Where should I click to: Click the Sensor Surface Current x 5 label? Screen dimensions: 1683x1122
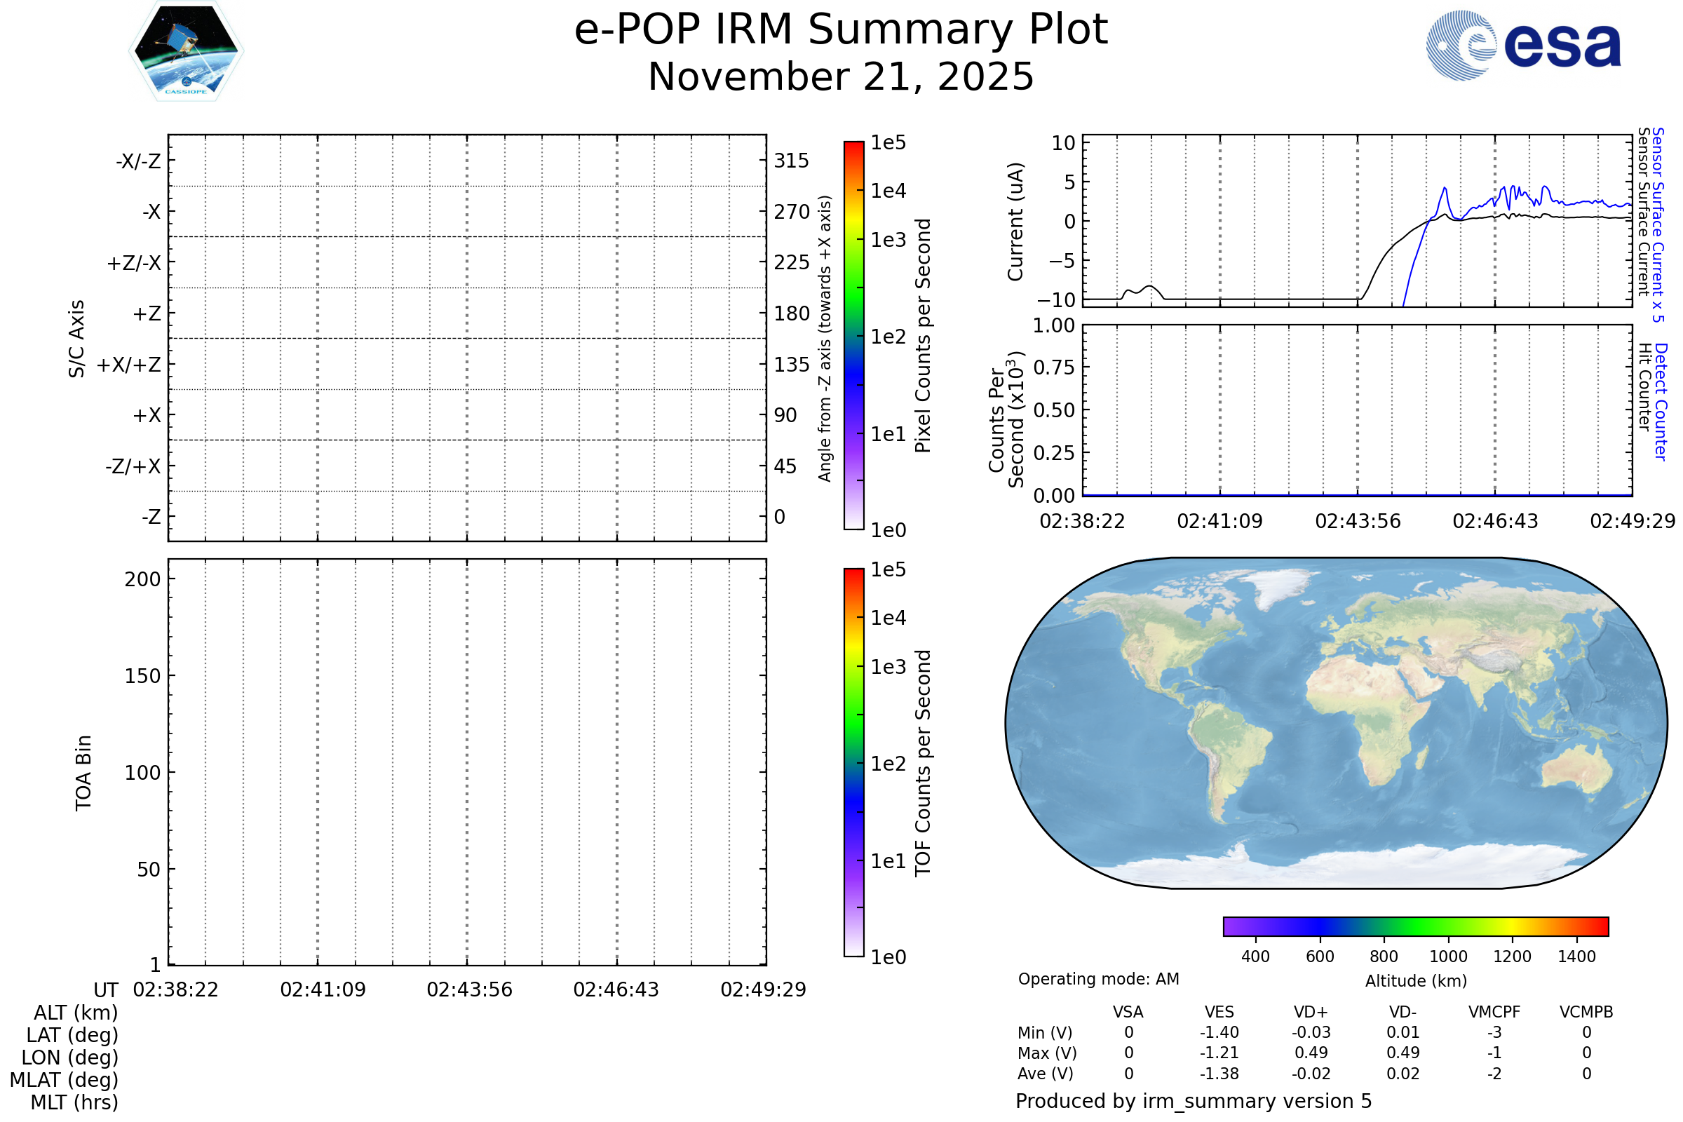click(1657, 224)
